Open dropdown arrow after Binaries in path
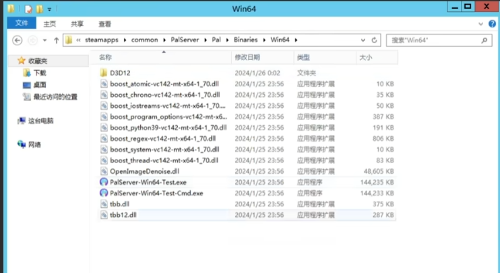The height and width of the screenshot is (273, 500). point(264,40)
